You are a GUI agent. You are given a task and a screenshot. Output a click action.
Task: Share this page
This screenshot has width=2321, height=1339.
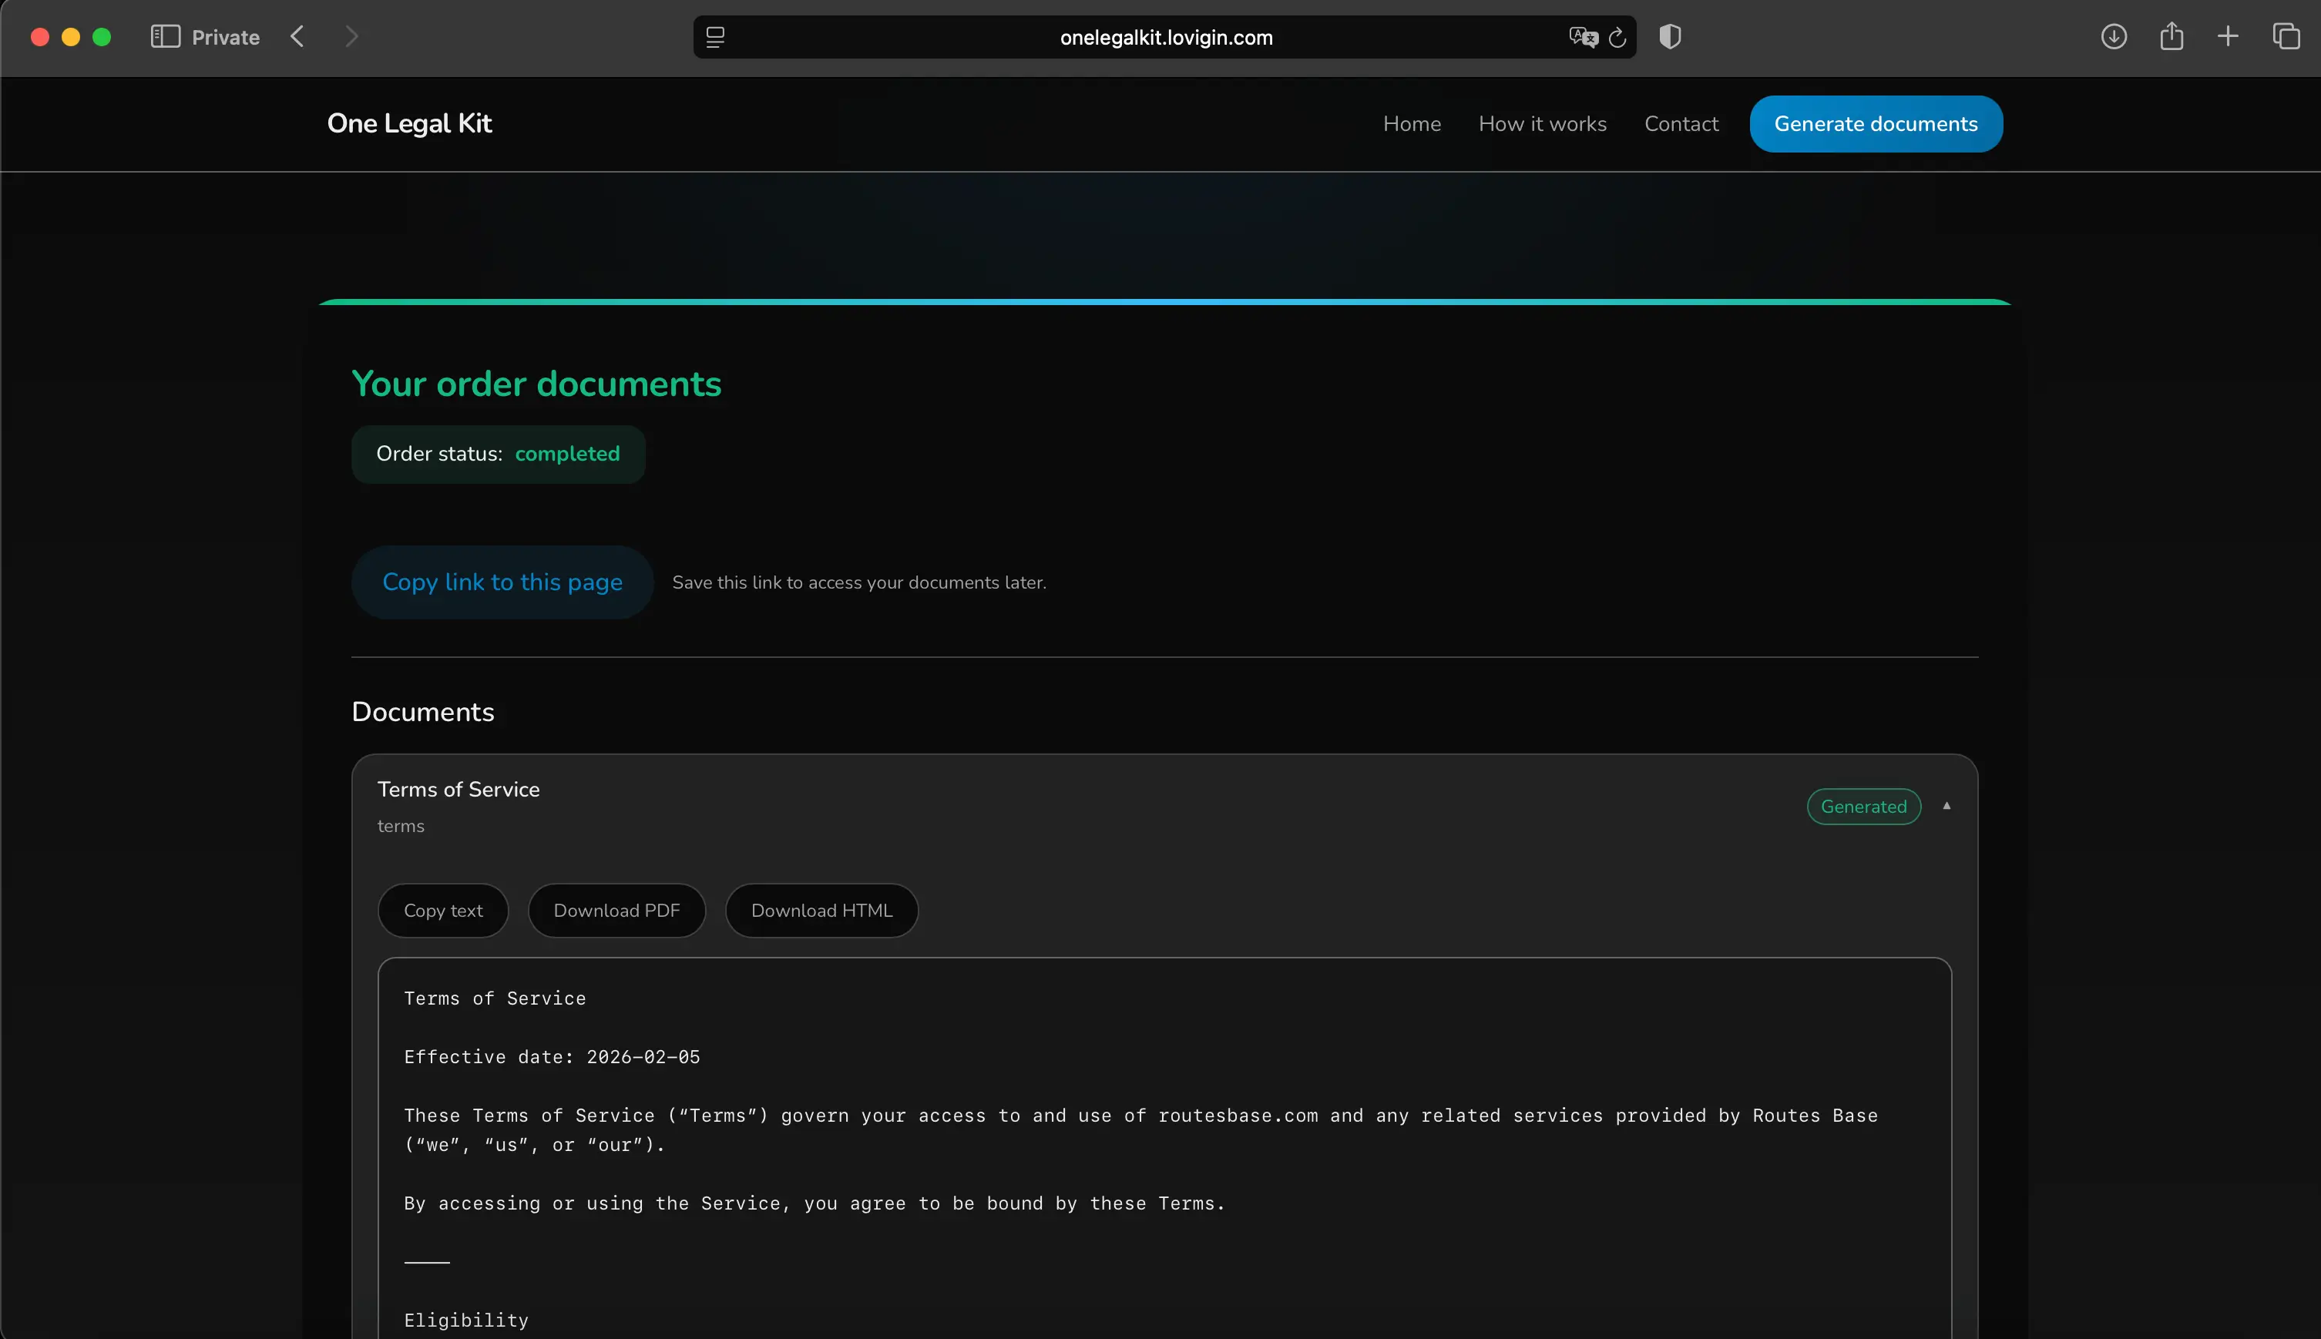click(2171, 36)
